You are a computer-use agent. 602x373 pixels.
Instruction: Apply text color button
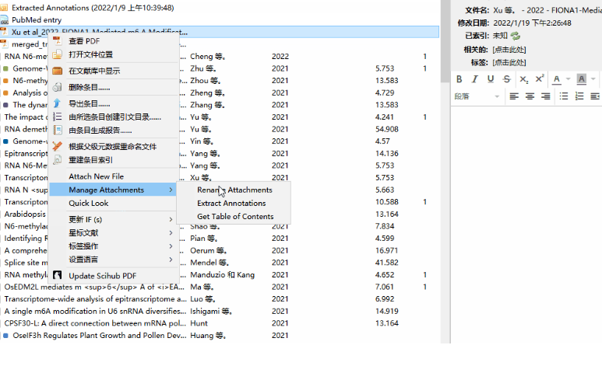pyautogui.click(x=556, y=79)
